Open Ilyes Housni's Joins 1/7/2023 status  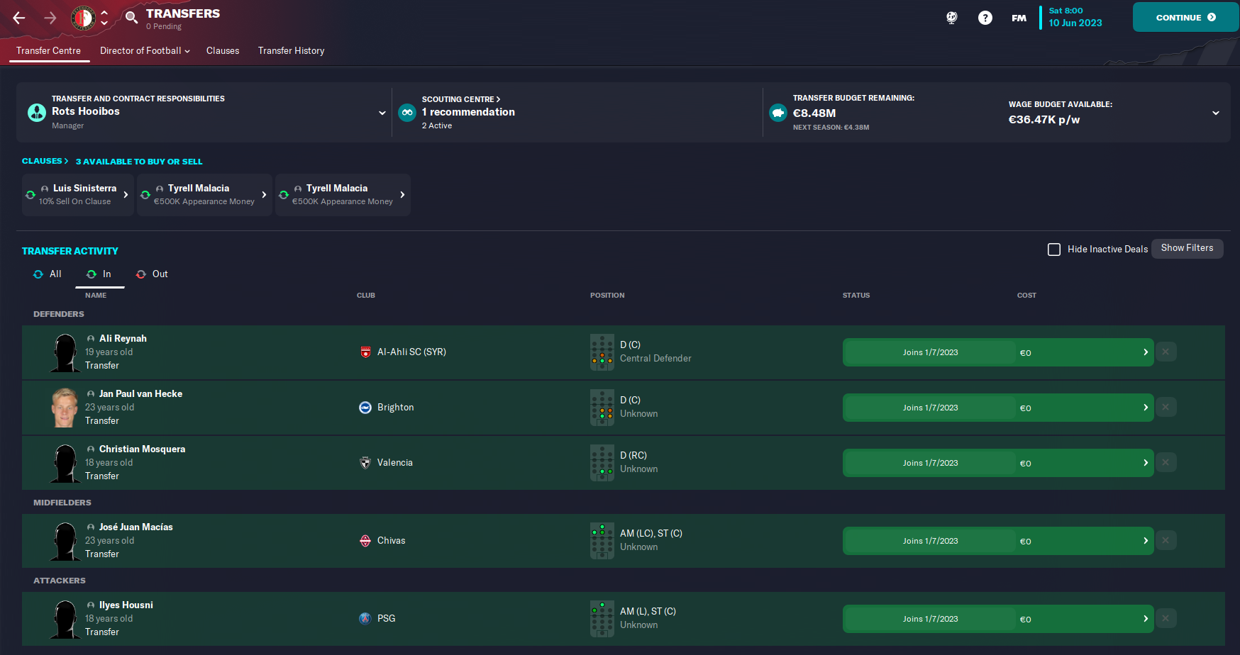pyautogui.click(x=998, y=619)
